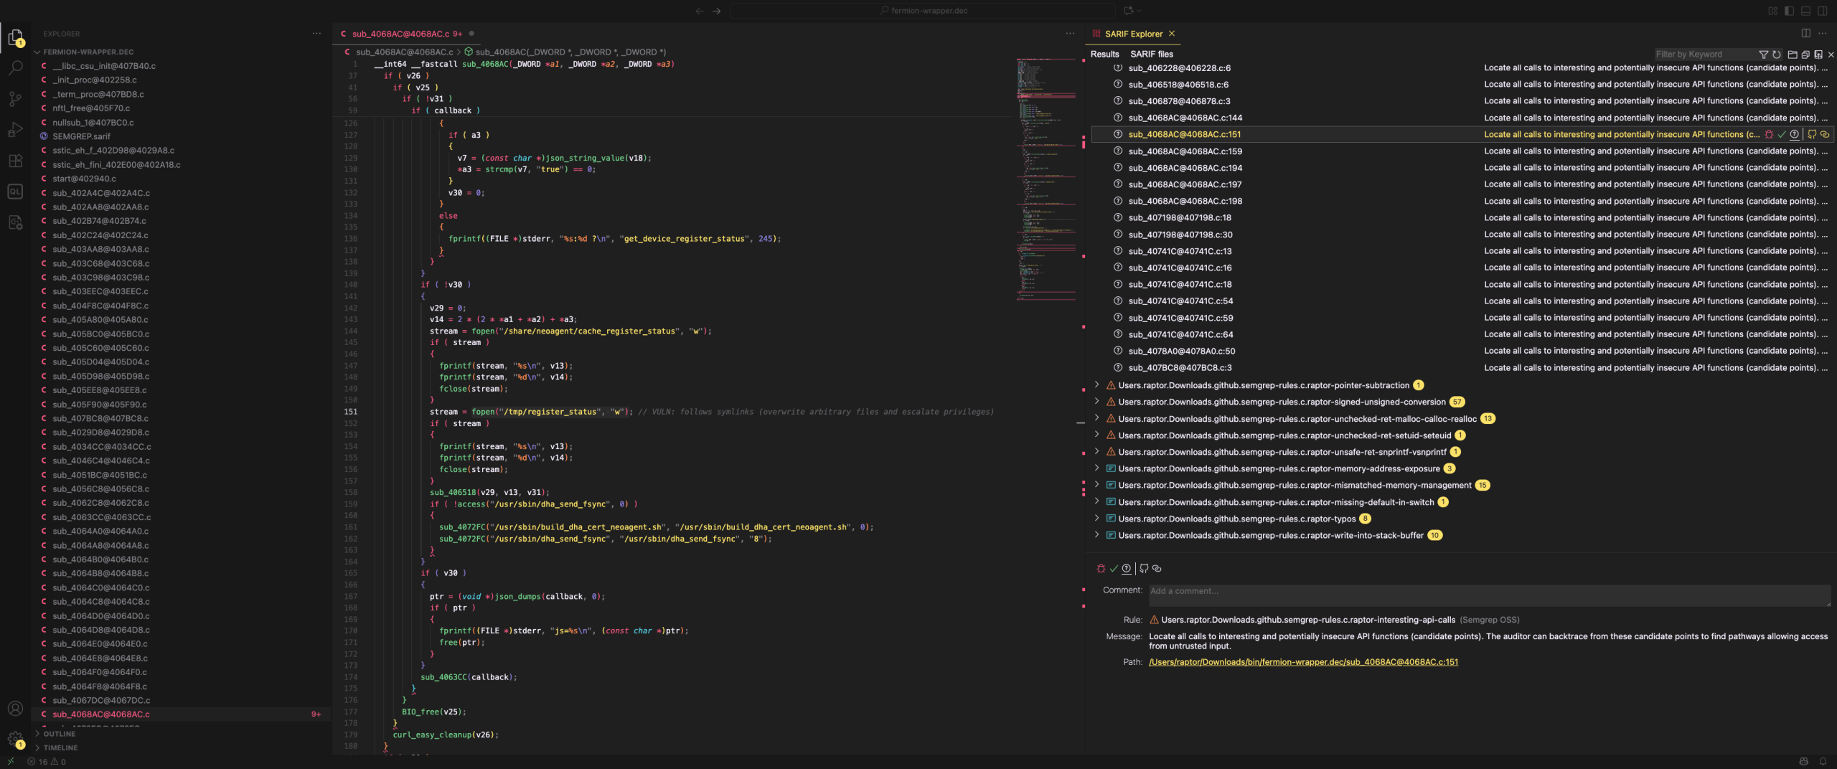Mark the selected result as bug in details
This screenshot has height=769, width=1837.
pos(1101,569)
